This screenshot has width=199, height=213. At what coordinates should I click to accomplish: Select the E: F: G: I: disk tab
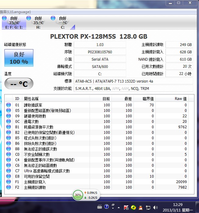[14, 23]
